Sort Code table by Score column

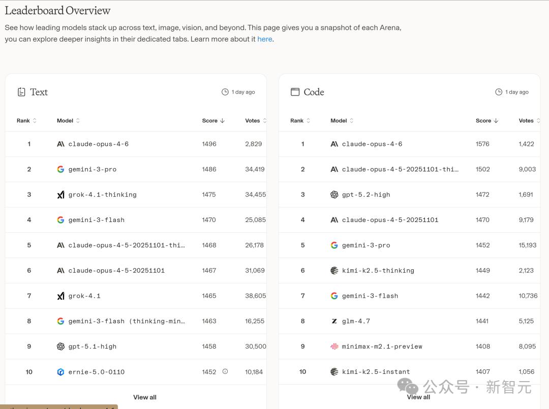click(487, 120)
